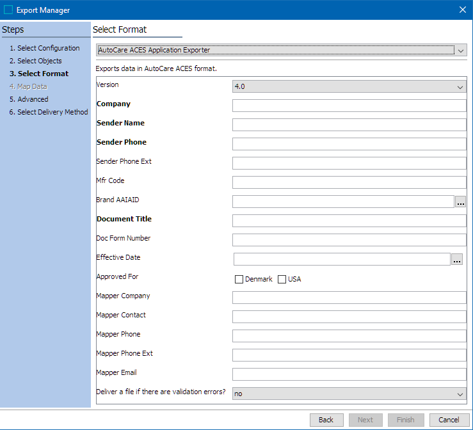Click the Finish button
The image size is (473, 430).
point(406,420)
